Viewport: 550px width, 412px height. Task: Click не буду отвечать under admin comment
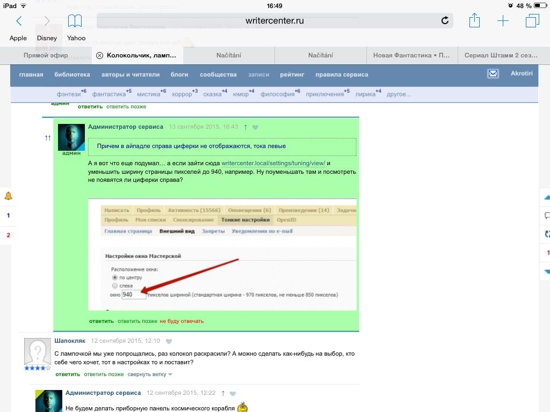pyautogui.click(x=182, y=321)
